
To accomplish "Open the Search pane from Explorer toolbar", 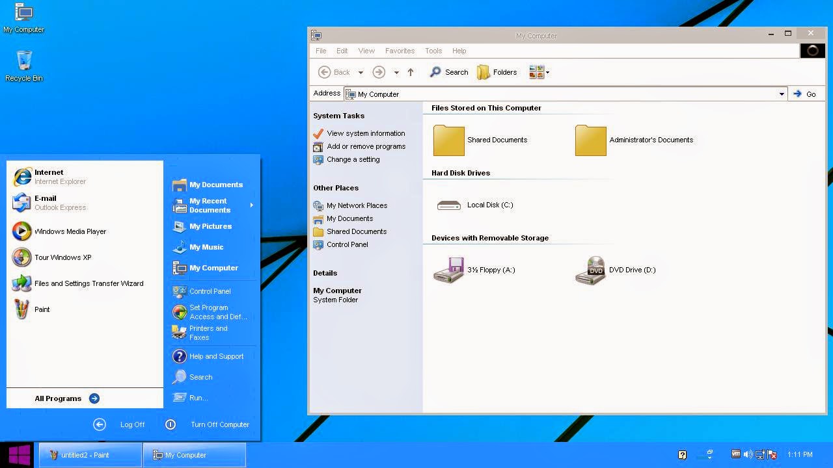I will (449, 72).
